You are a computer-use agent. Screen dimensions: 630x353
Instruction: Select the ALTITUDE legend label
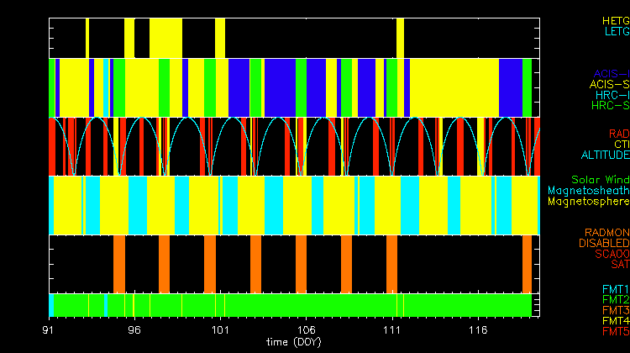tap(604, 155)
